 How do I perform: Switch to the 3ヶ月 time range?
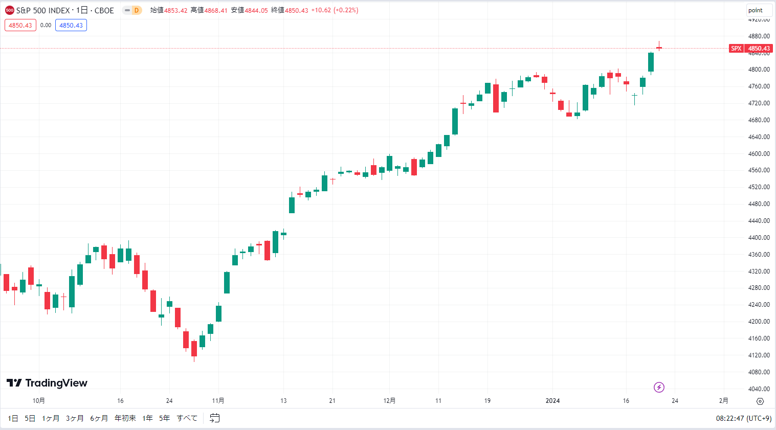click(x=75, y=418)
